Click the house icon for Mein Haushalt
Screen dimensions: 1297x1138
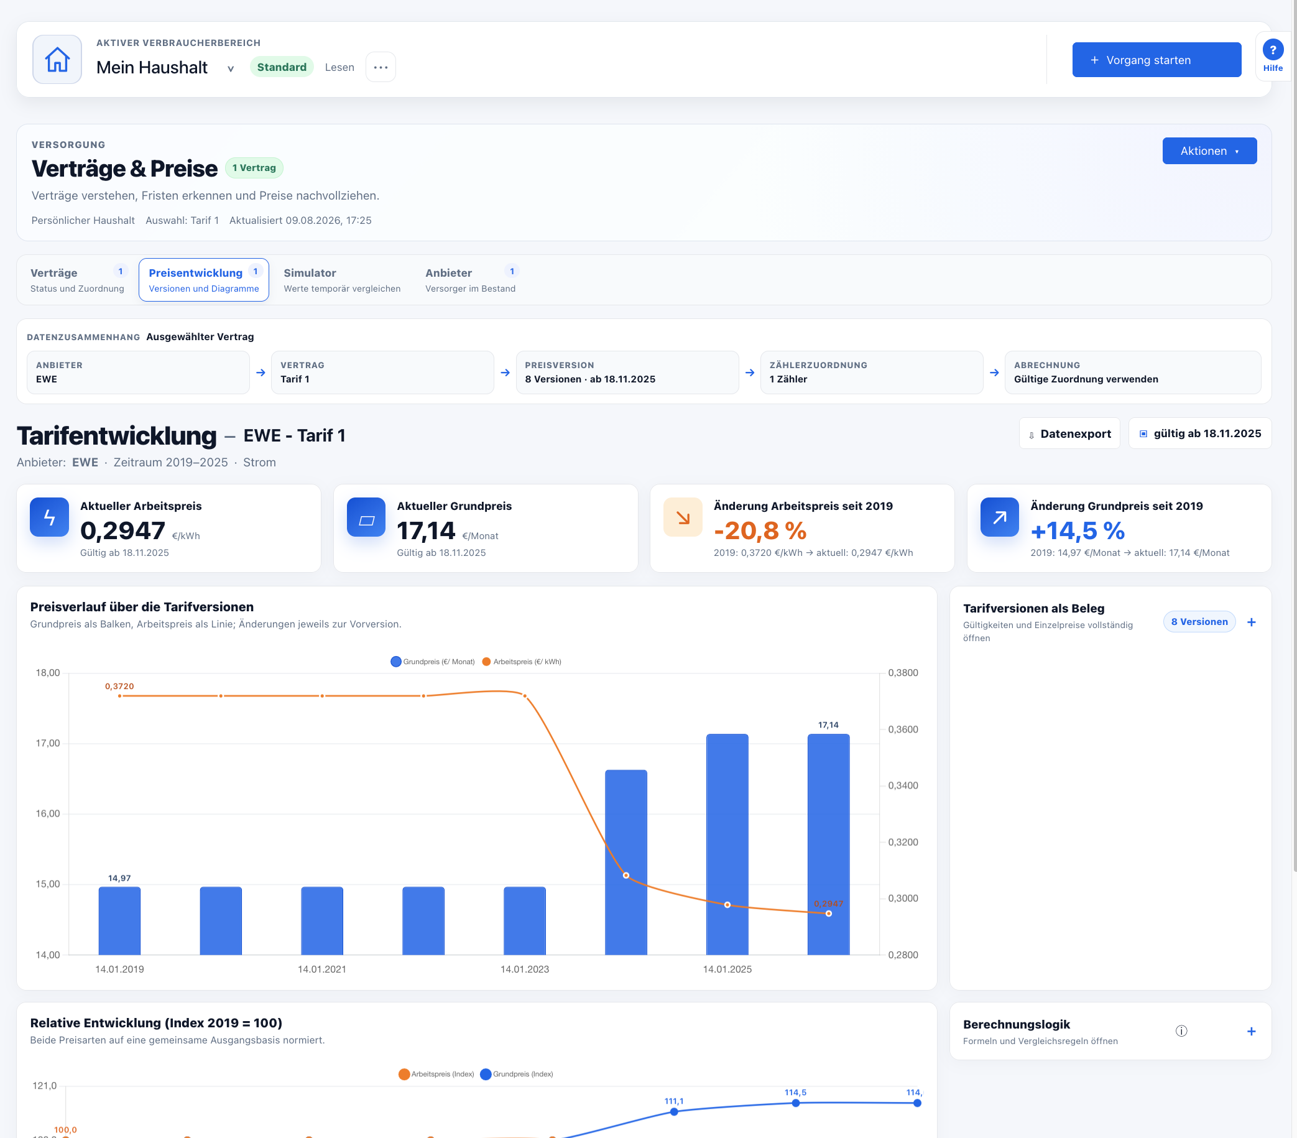coord(57,60)
